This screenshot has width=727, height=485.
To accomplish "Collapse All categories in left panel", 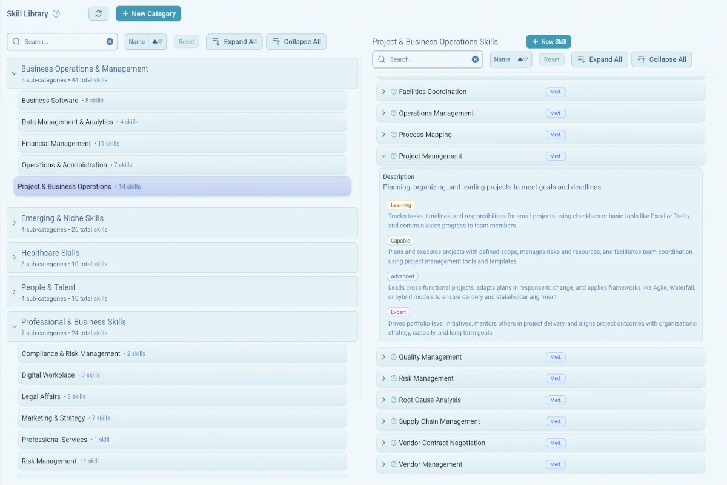I will [x=296, y=42].
